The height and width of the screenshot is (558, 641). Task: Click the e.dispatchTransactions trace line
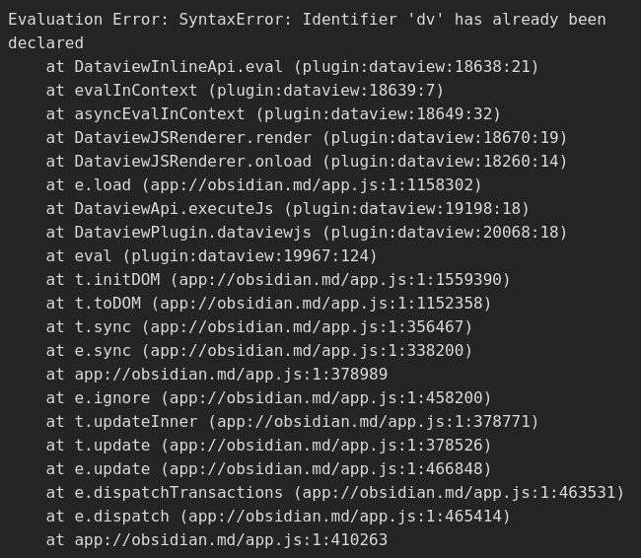click(x=335, y=493)
